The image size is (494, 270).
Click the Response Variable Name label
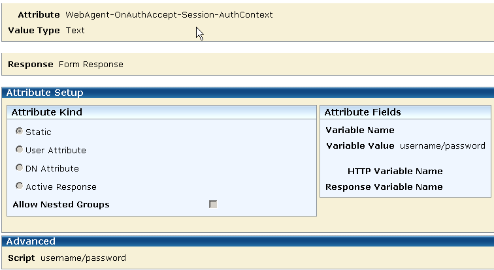coord(384,187)
